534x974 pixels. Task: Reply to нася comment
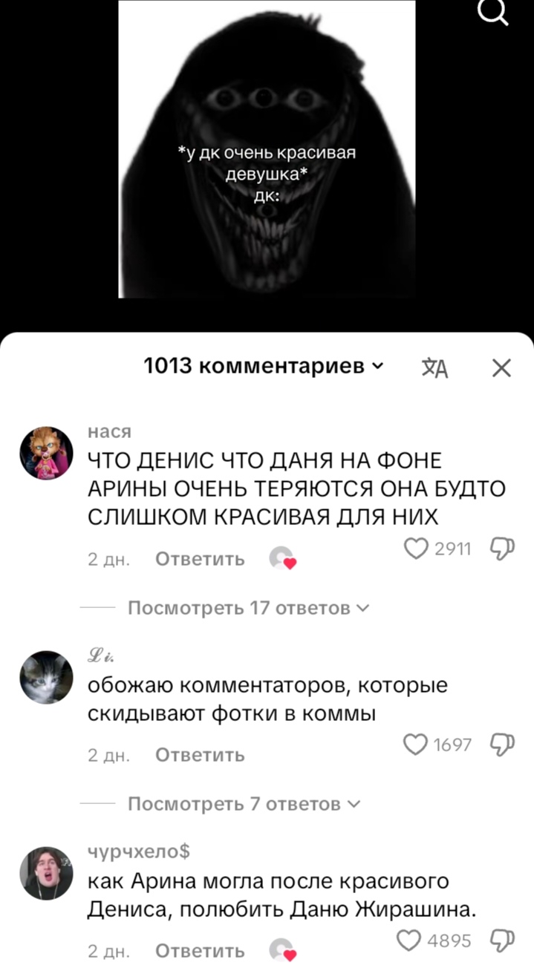(x=200, y=560)
